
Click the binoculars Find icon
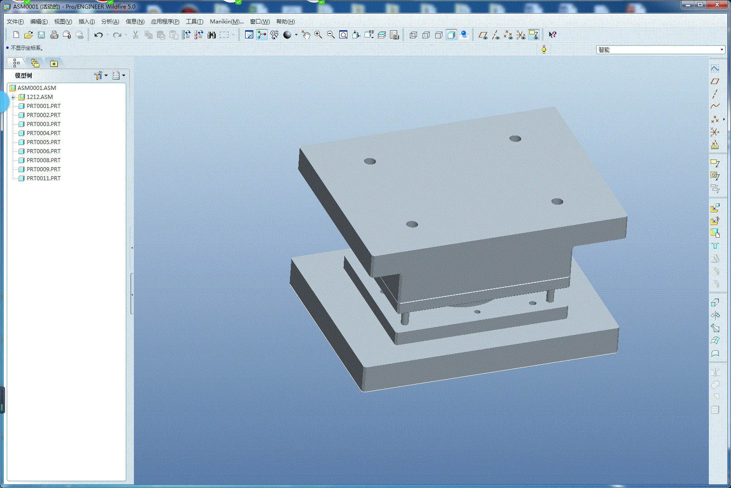pyautogui.click(x=212, y=35)
